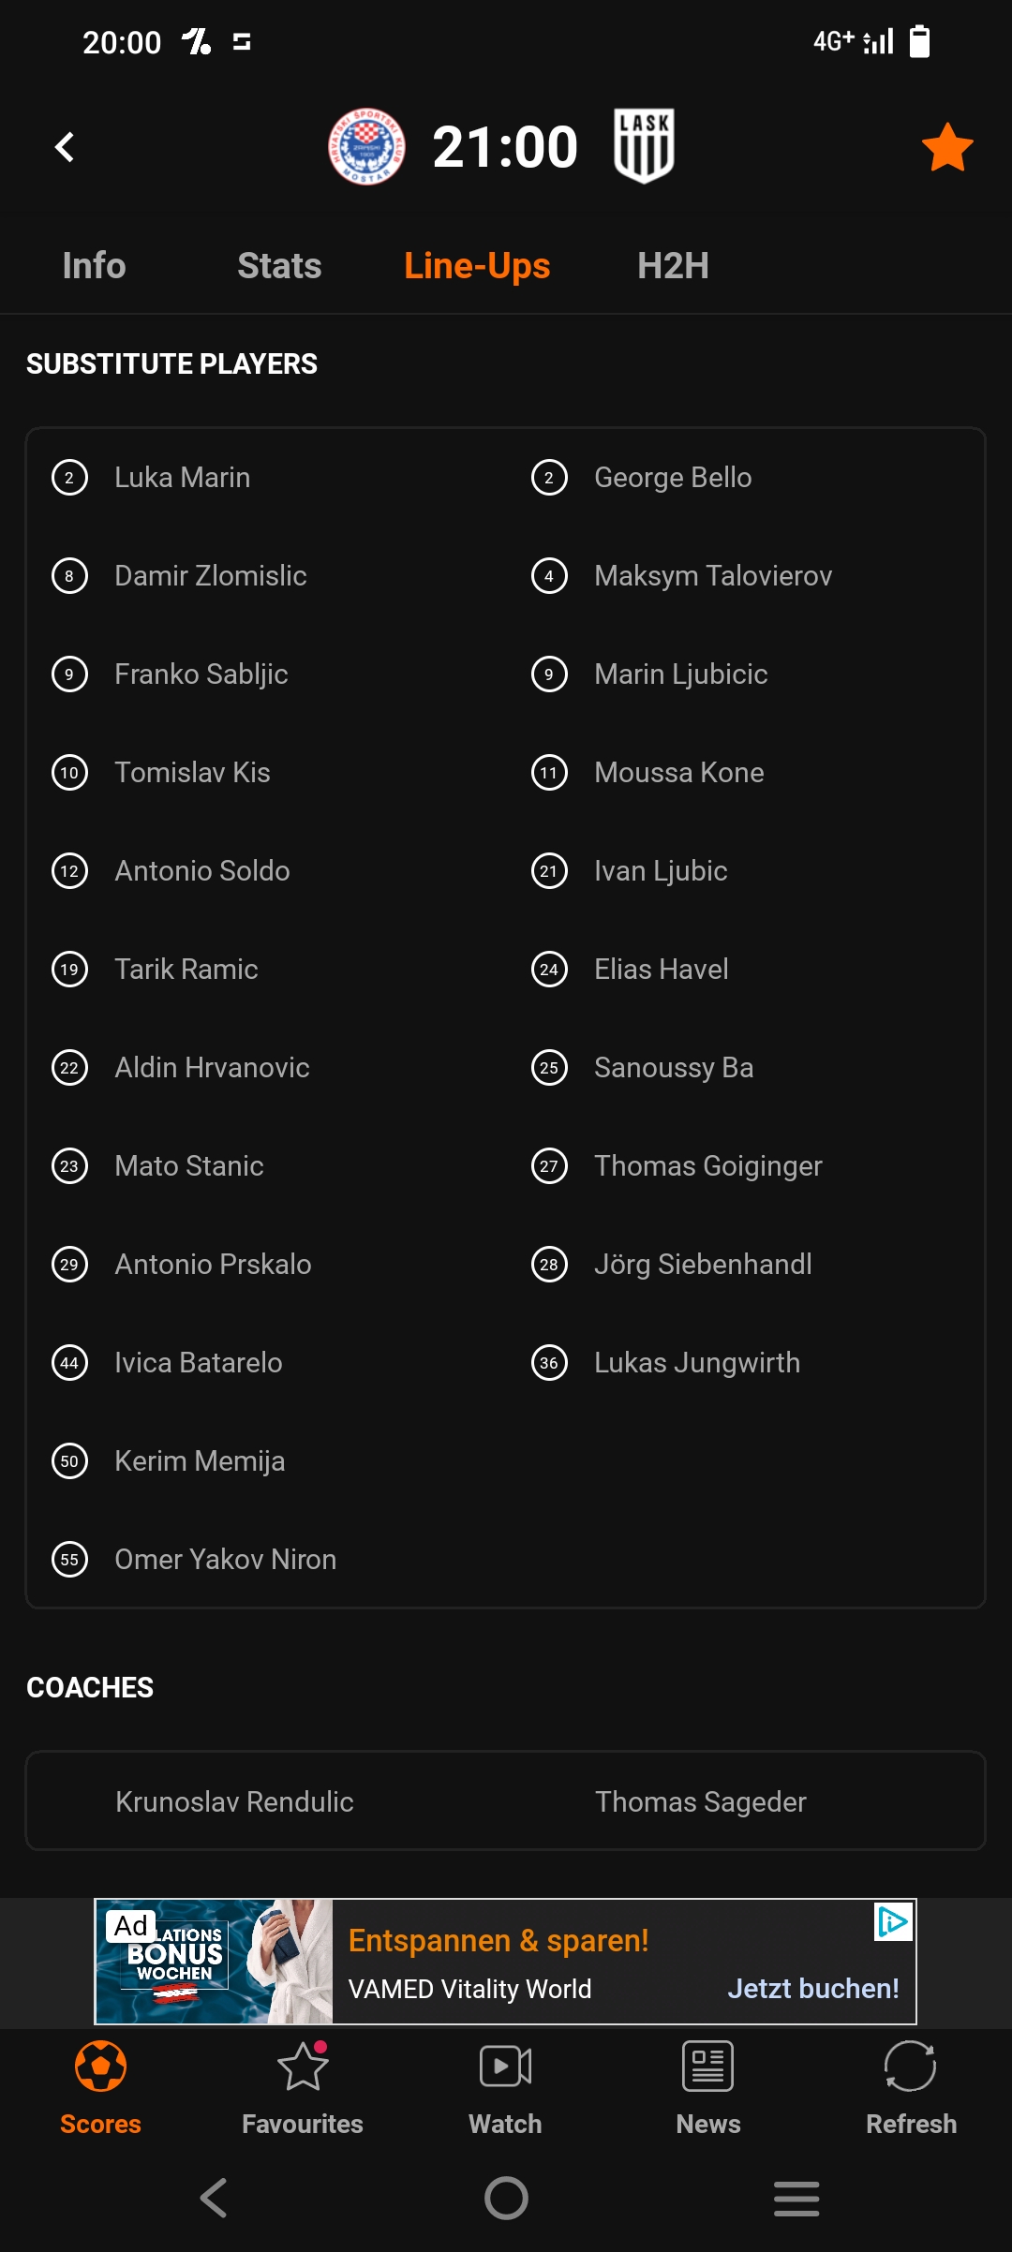1012x2252 pixels.
Task: Open the Mostar club crest
Action: pyautogui.click(x=366, y=147)
